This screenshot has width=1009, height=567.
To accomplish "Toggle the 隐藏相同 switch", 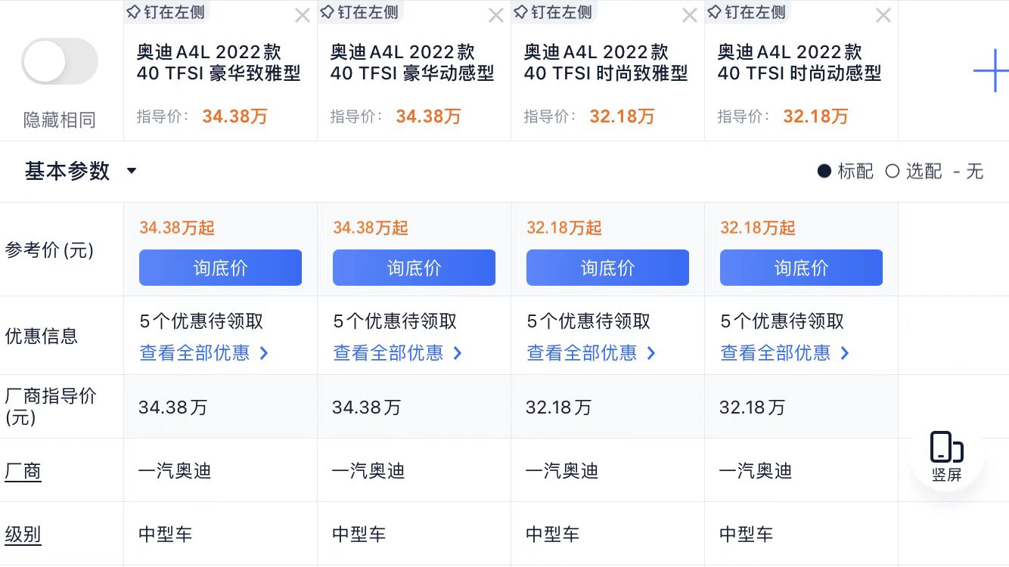I will tap(60, 61).
